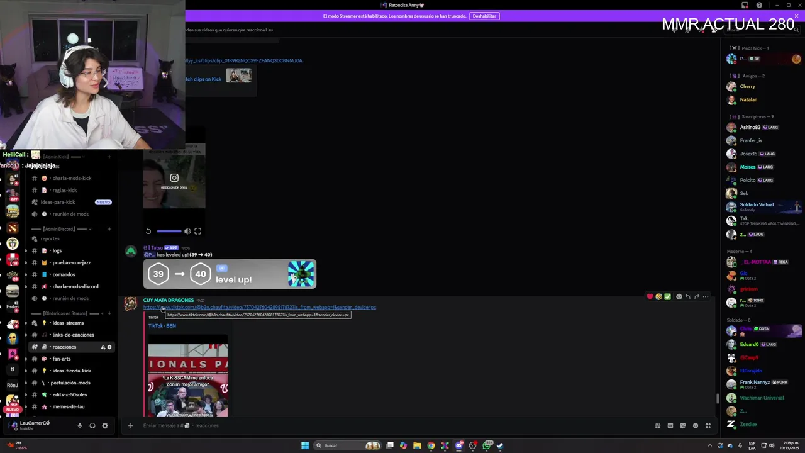The image size is (805, 453).
Task: Open Chrome from taskbar
Action: 431,445
